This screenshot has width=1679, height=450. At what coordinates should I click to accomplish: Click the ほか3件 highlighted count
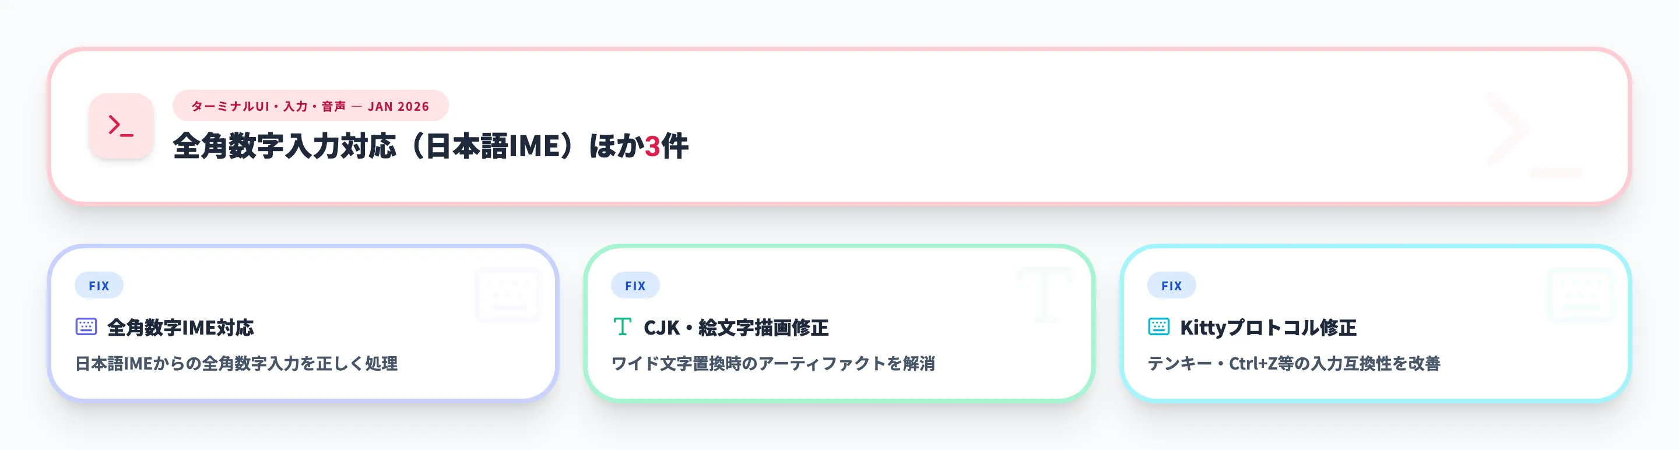654,147
